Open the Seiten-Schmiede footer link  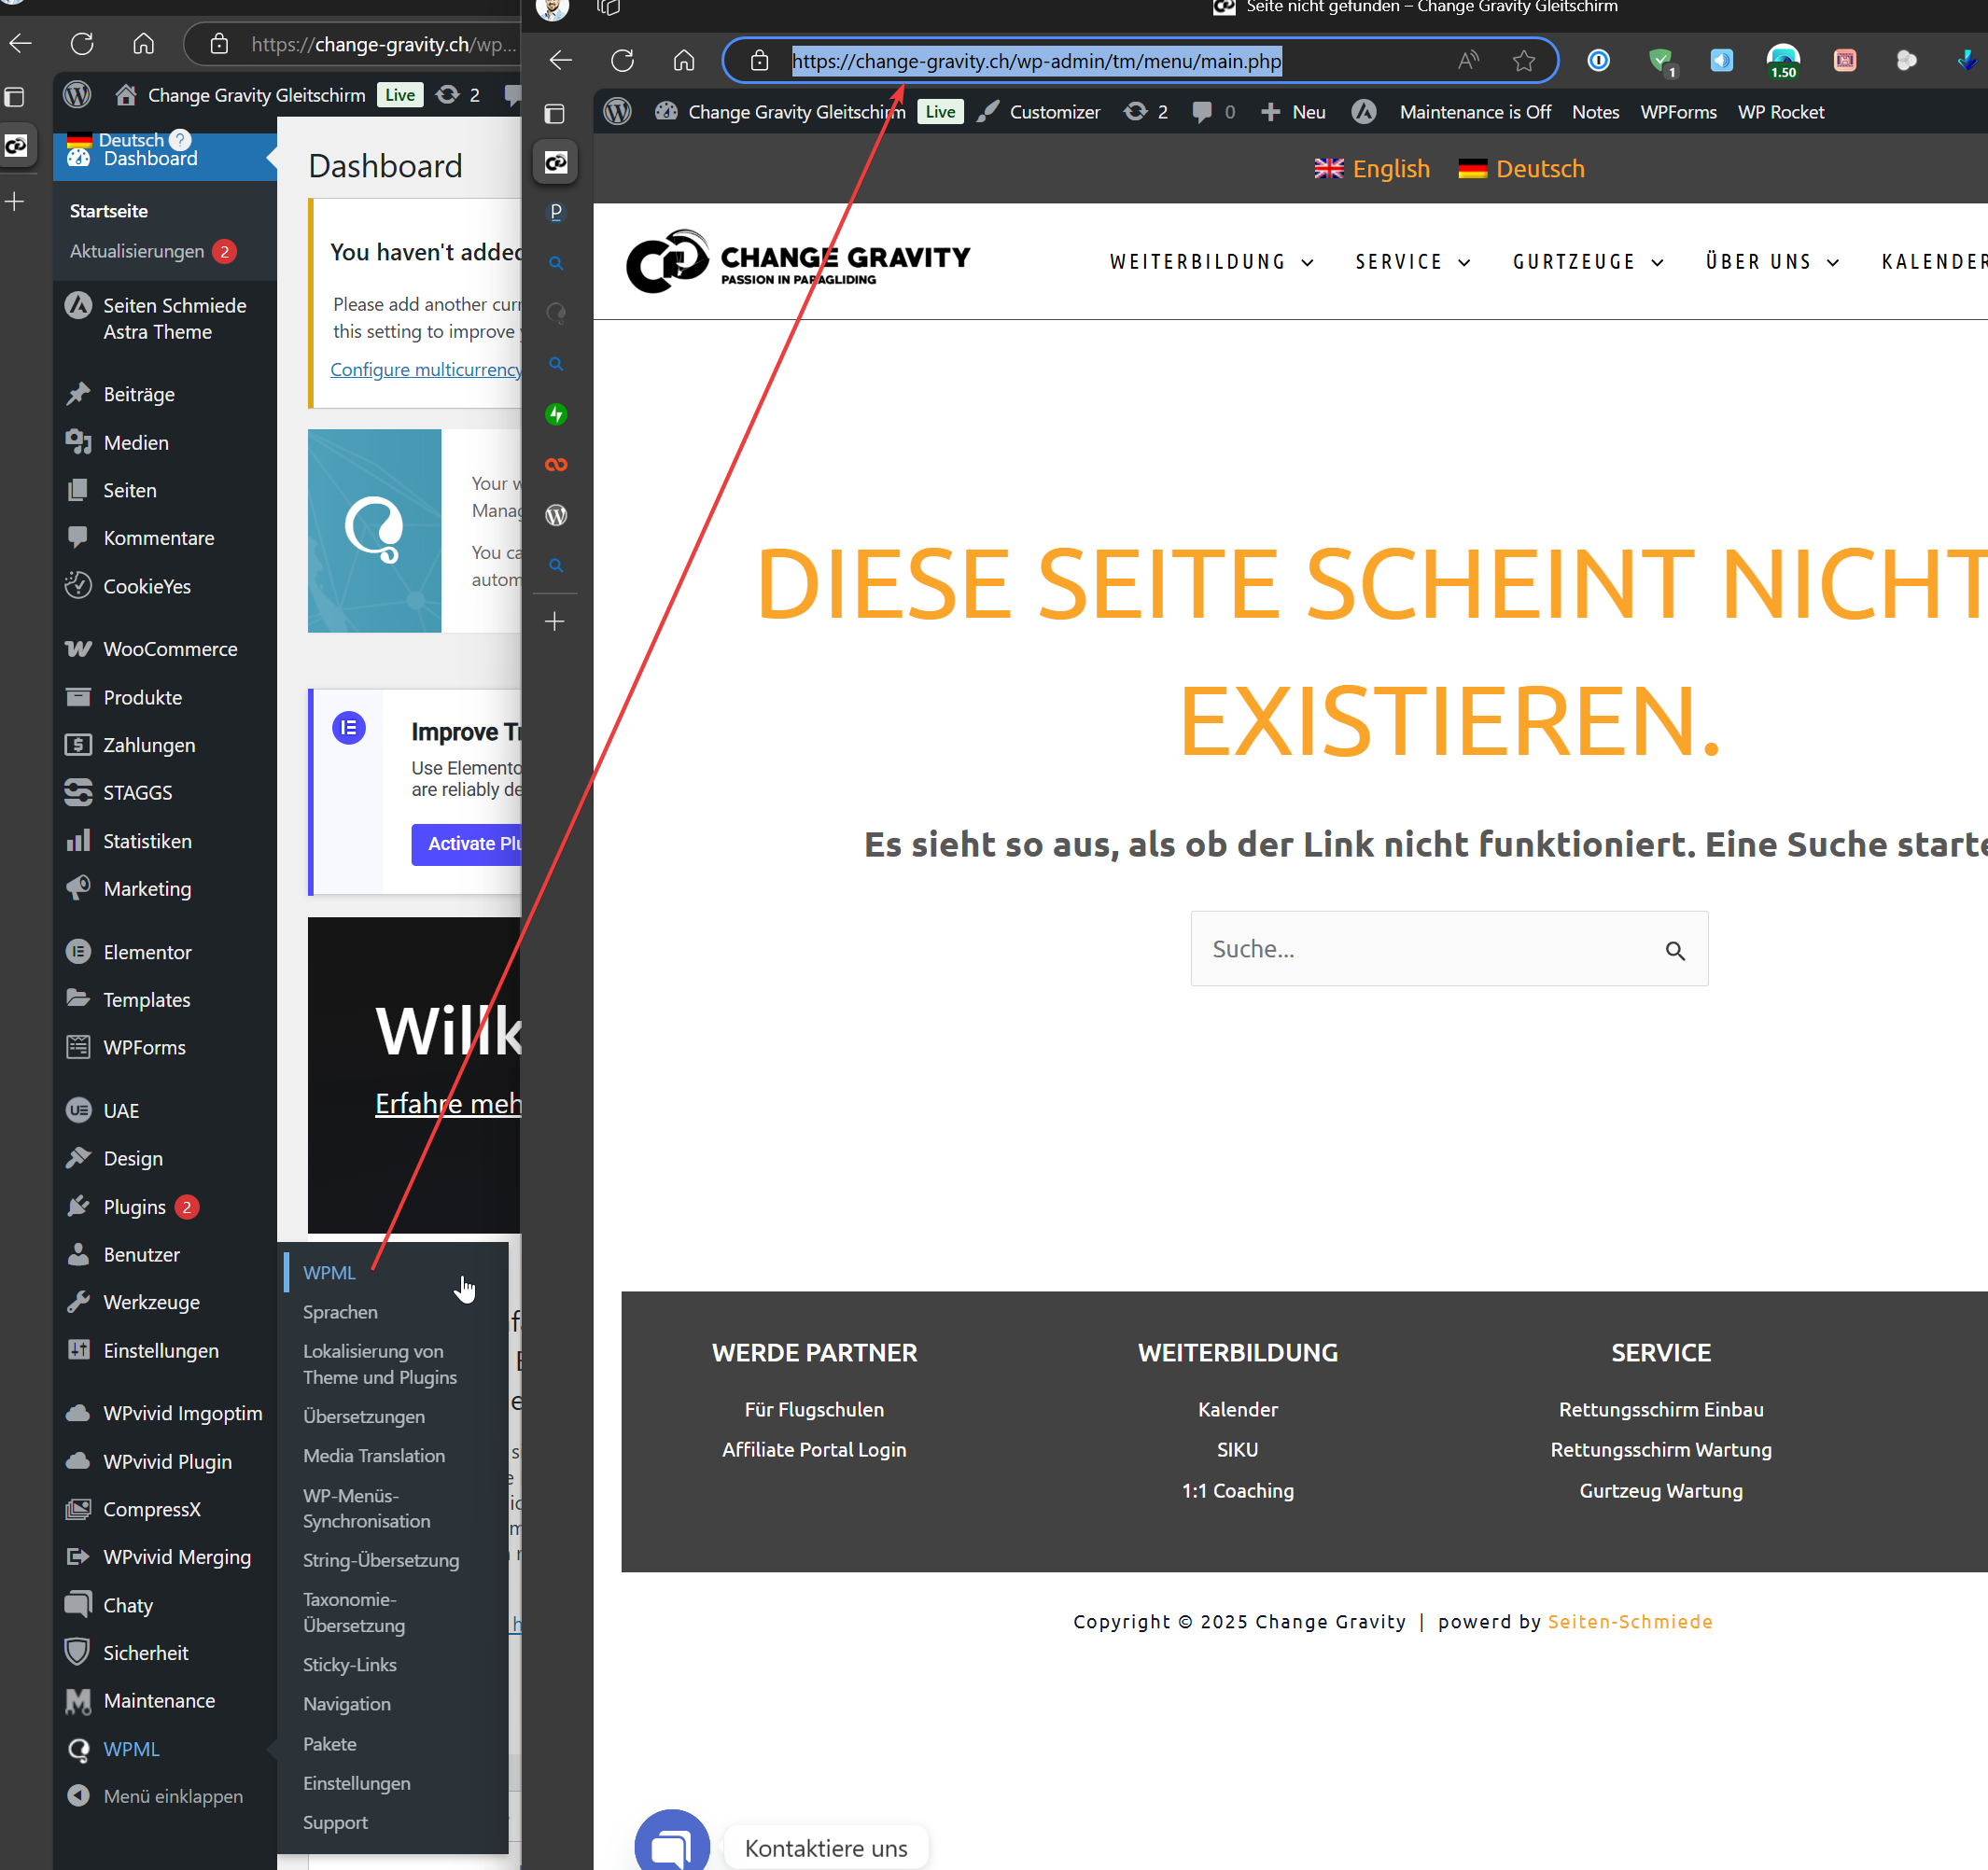[x=1630, y=1621]
